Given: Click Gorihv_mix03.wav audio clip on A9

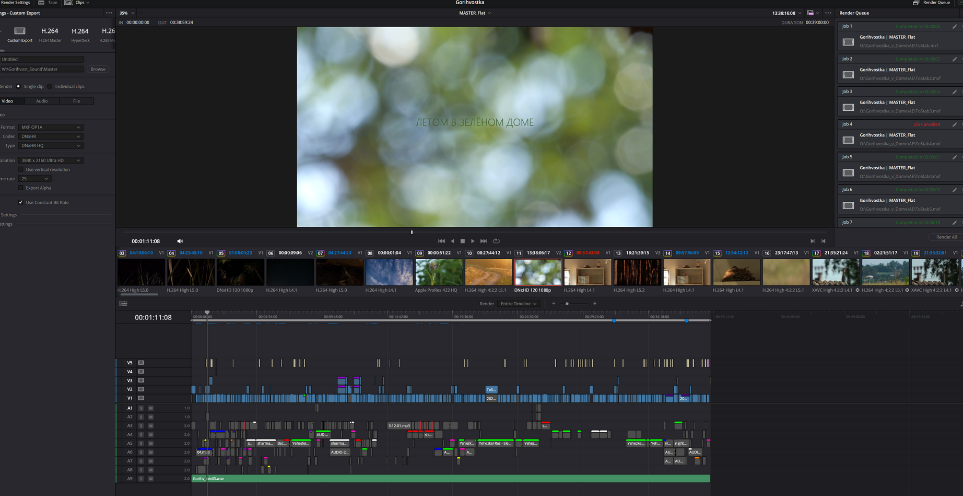Looking at the screenshot, I should (x=451, y=479).
